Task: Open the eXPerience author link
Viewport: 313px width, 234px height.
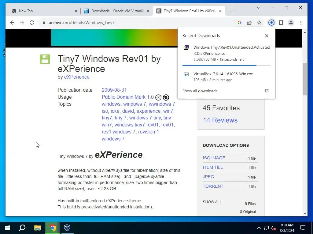Action: 77,77
